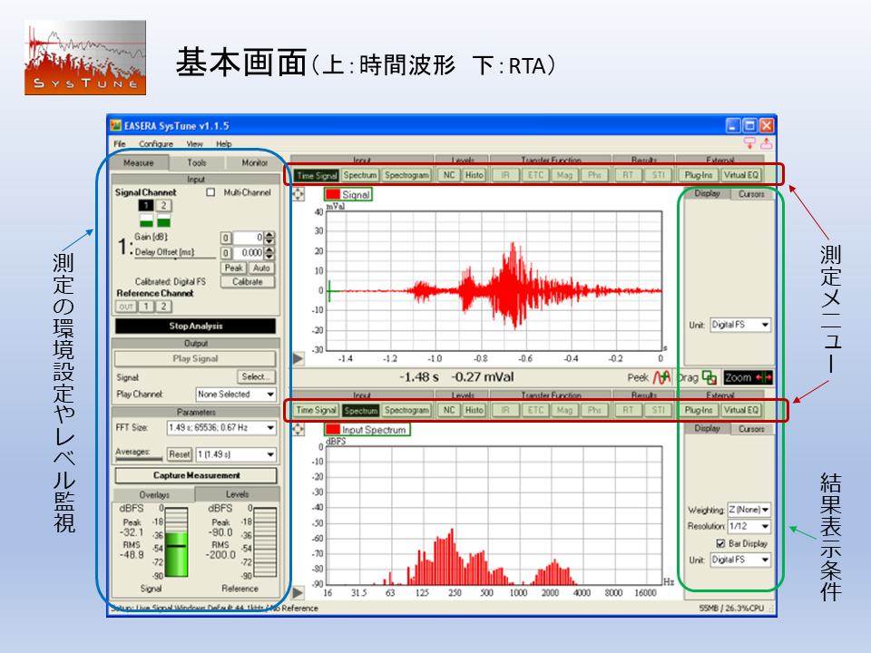Image resolution: width=871 pixels, height=653 pixels.
Task: Activate the Drag mouse mode icon
Action: click(x=710, y=377)
